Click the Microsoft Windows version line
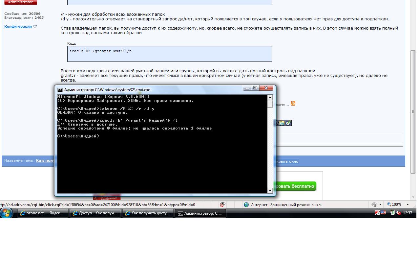This screenshot has height=263, width=420. pyautogui.click(x=103, y=97)
